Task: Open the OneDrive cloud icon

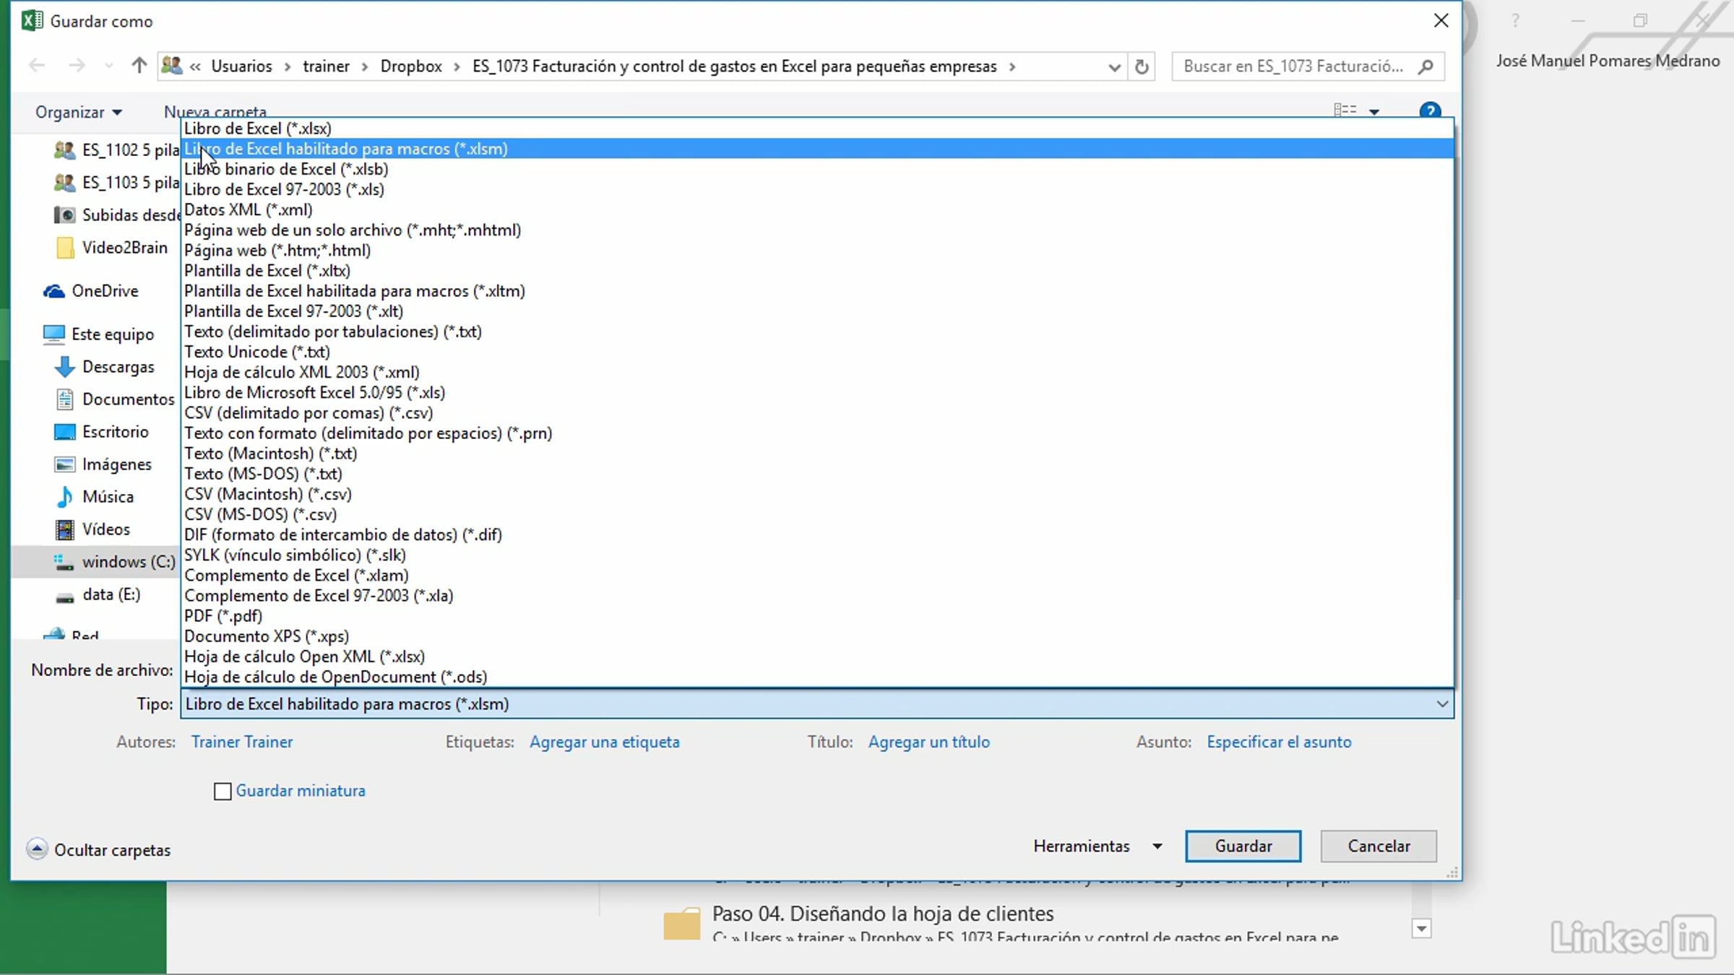Action: click(53, 291)
